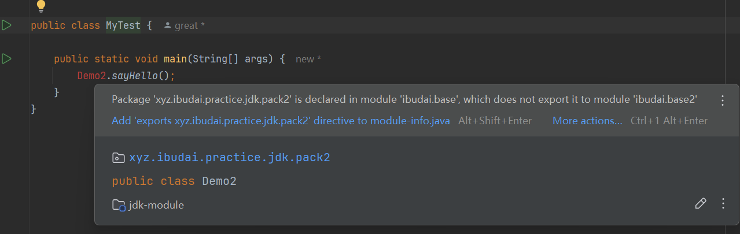
Task: Follow the xyz.ibudai.practice.jdk.pack2 package link
Action: click(x=230, y=157)
